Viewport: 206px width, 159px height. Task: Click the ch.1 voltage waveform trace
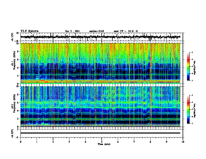pyautogui.click(x=100, y=37)
